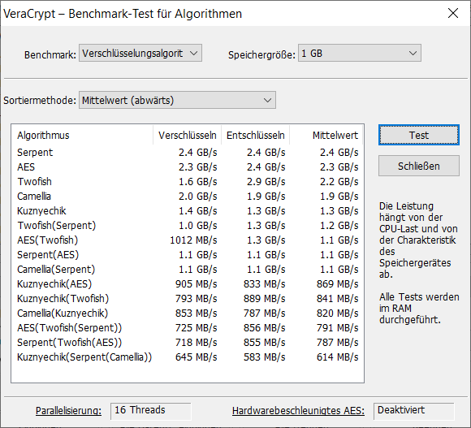Viewport: 471px width, 428px height.
Task: Select the AES(Twofish(Serpent)) row
Action: tap(188, 327)
